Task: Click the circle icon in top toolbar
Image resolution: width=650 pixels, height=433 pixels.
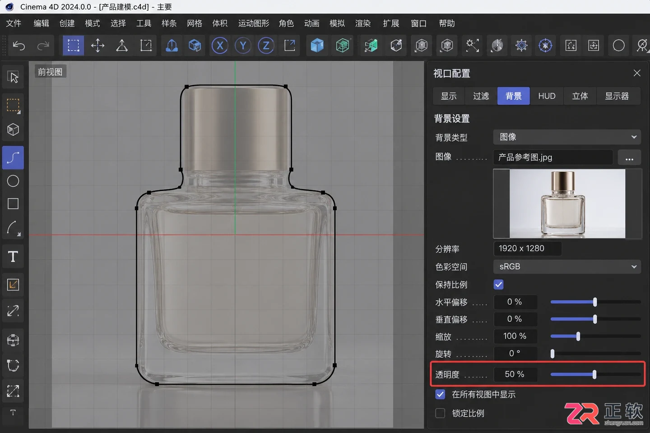Action: click(619, 46)
